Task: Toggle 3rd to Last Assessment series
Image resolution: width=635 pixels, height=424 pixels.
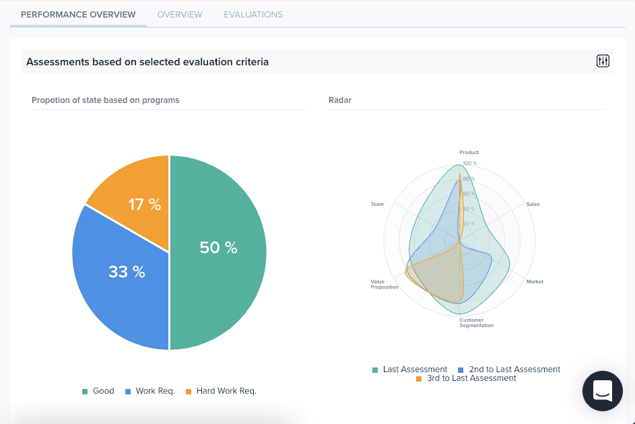Action: (x=466, y=378)
